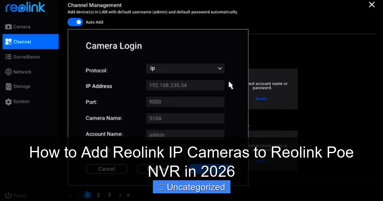Close Channel Management with the X
The width and height of the screenshot is (383, 201).
tap(371, 5)
